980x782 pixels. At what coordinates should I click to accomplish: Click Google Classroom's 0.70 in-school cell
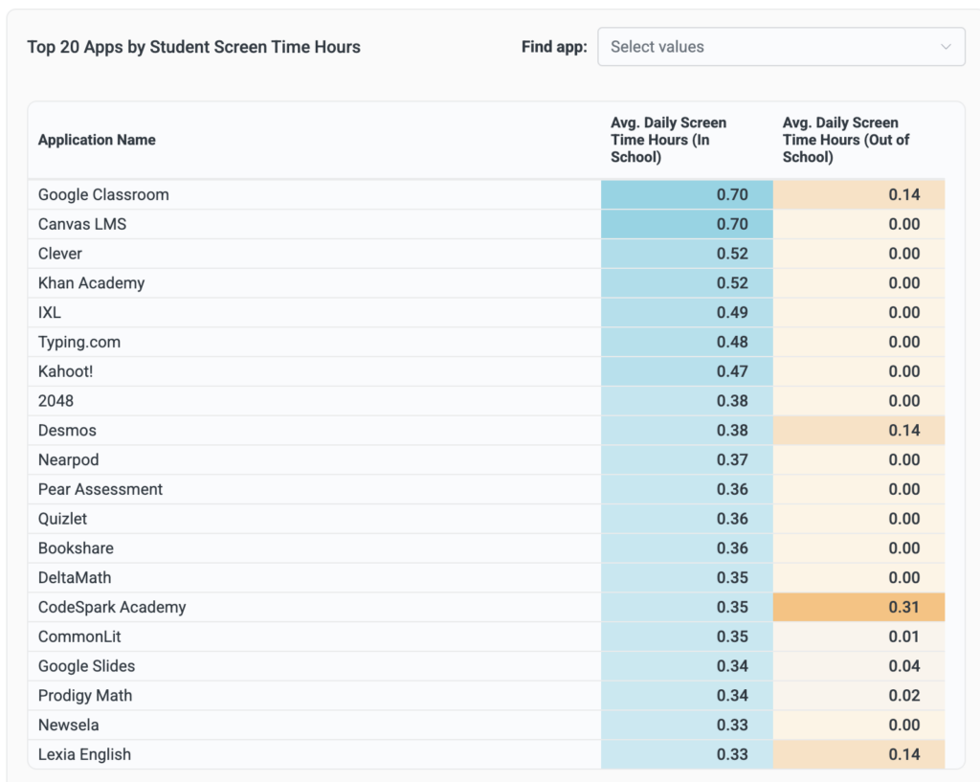point(732,194)
